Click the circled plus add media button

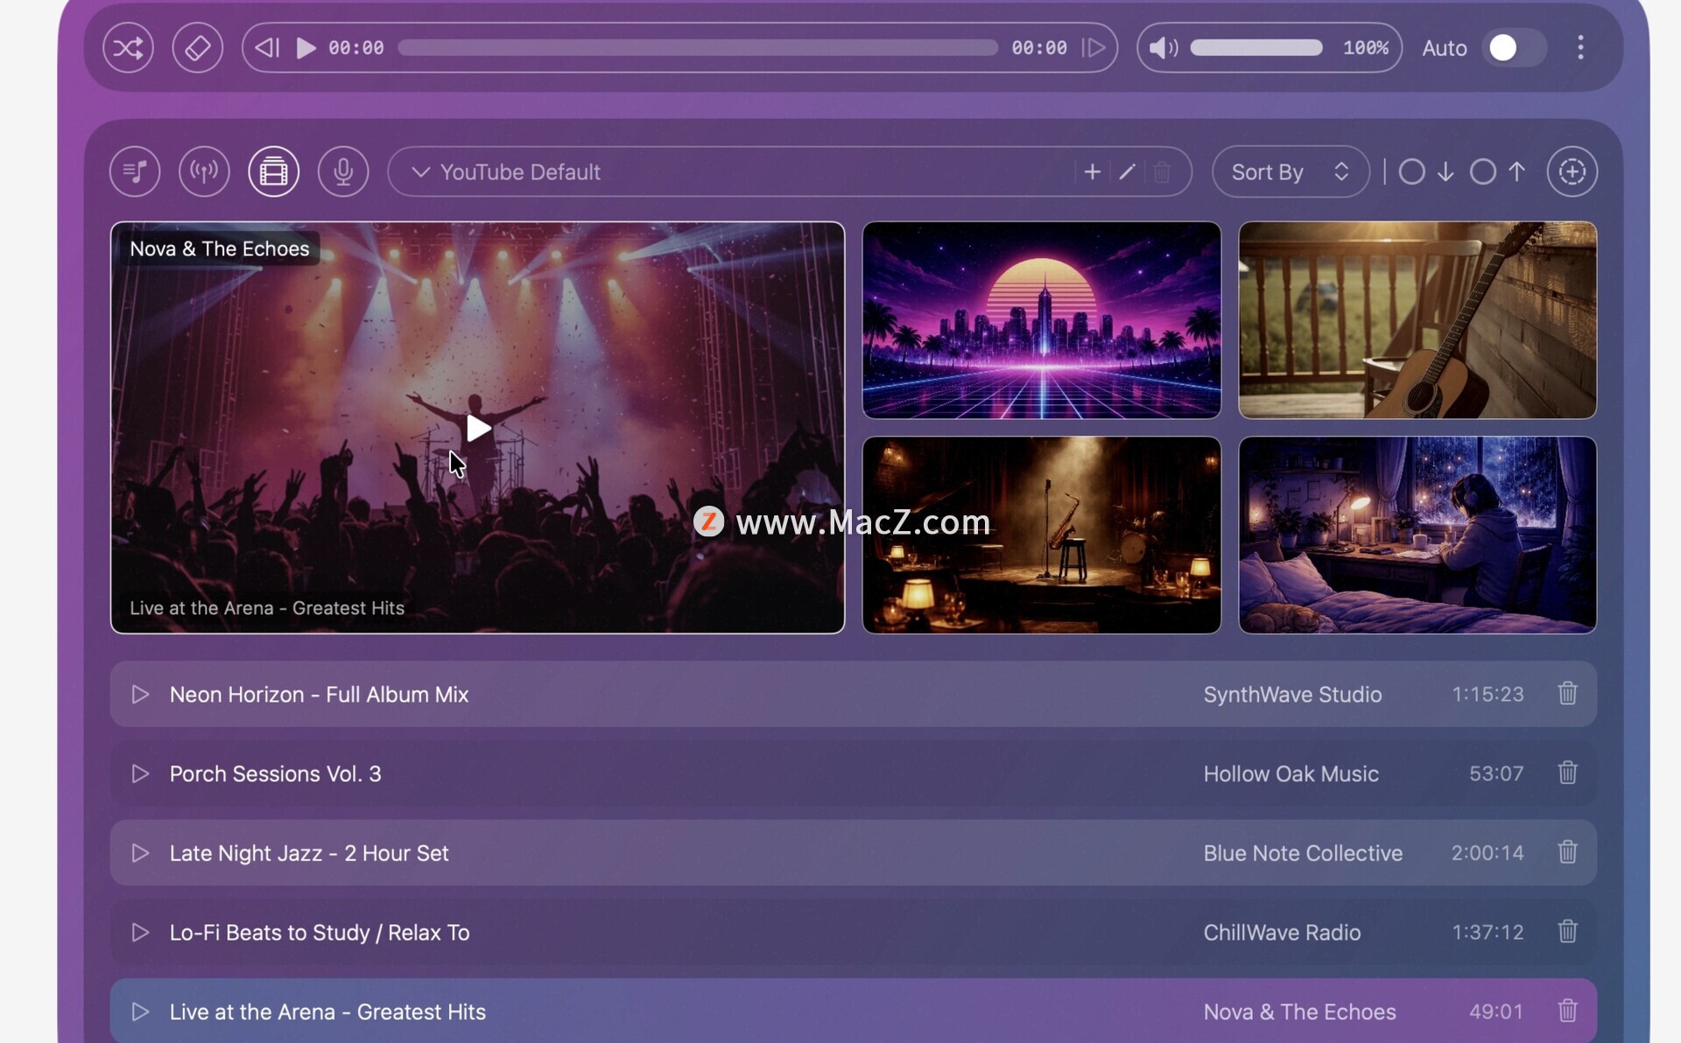tap(1572, 171)
